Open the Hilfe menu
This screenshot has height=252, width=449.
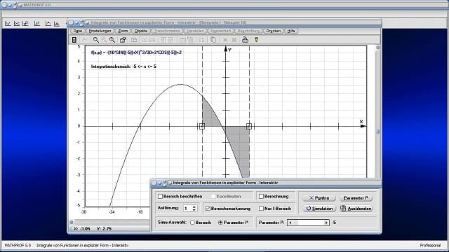(291, 31)
